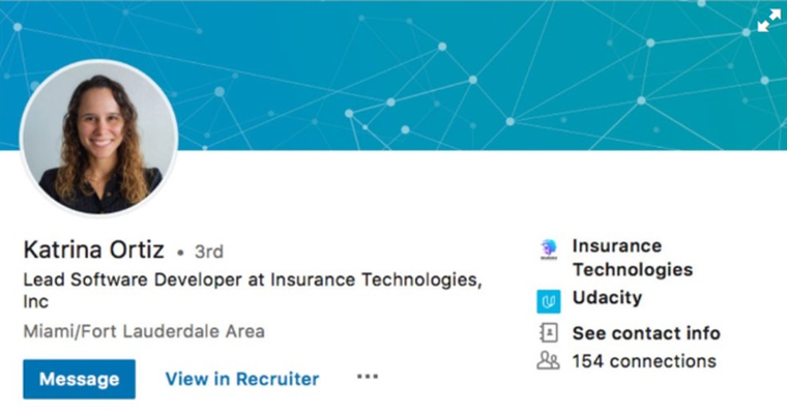This screenshot has width=787, height=413.
Task: Click the Udacity logo icon
Action: (548, 301)
